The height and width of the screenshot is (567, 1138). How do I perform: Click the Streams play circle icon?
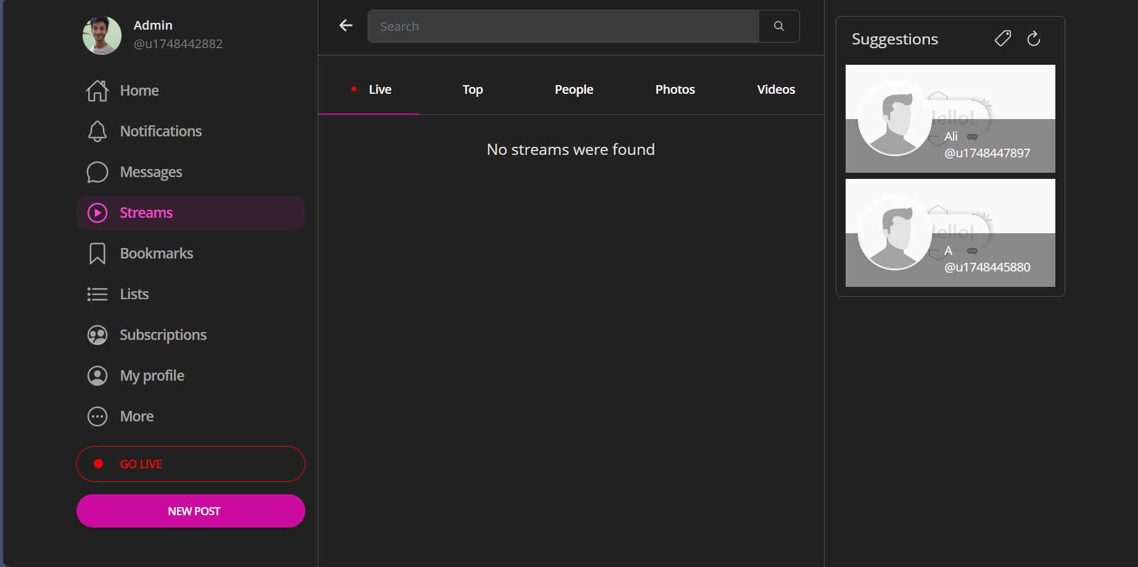(97, 213)
